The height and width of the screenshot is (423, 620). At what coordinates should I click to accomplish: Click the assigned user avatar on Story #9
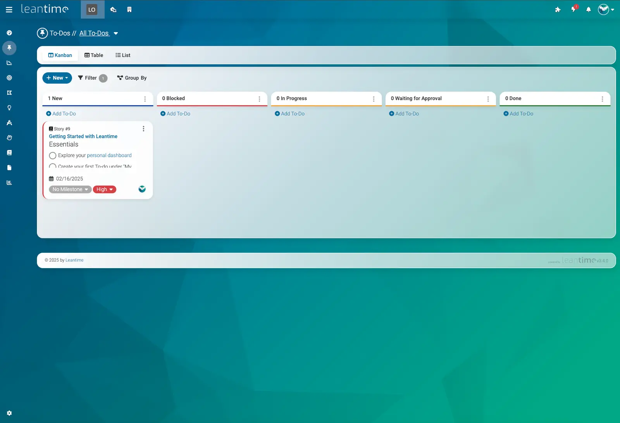pos(142,189)
